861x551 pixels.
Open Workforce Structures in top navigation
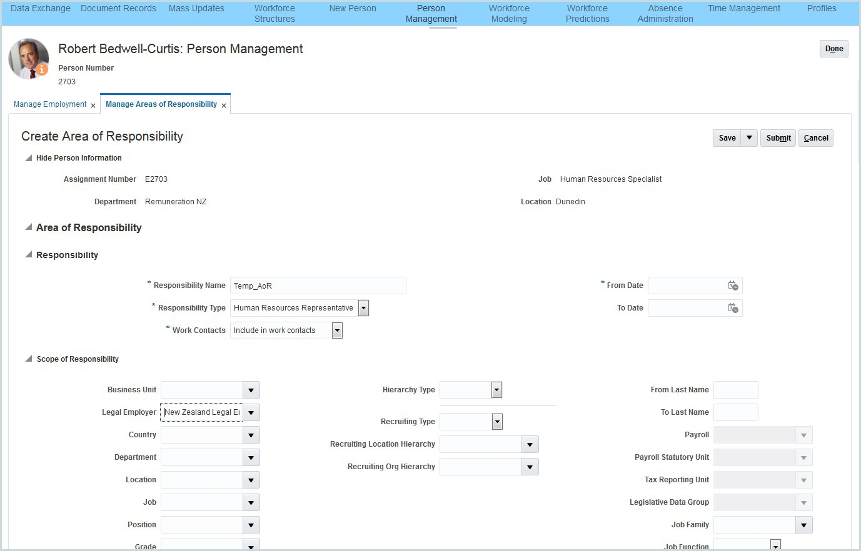click(274, 13)
